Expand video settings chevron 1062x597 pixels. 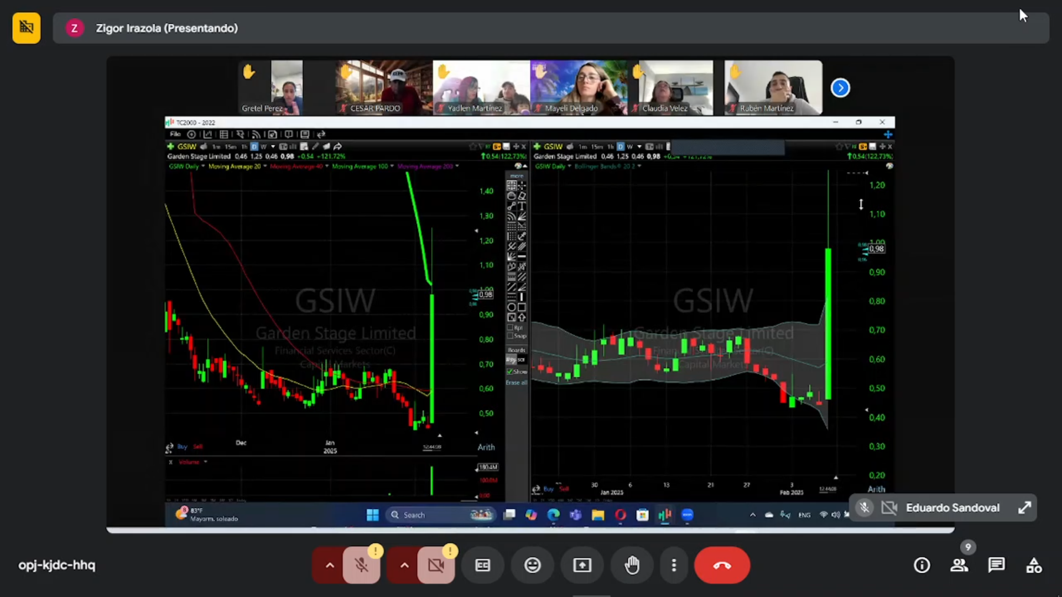click(x=404, y=565)
